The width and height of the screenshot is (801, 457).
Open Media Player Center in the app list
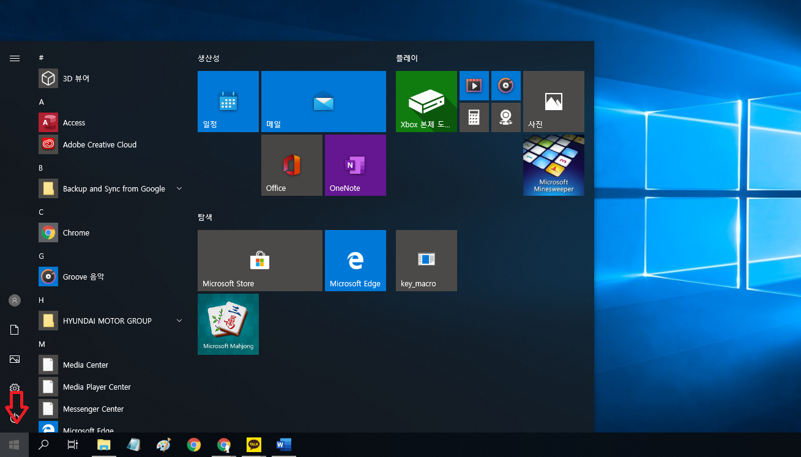[110, 387]
